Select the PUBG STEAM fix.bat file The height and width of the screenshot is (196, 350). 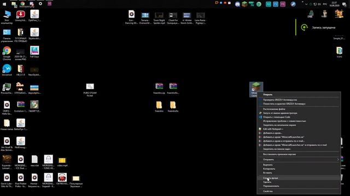pos(90,90)
